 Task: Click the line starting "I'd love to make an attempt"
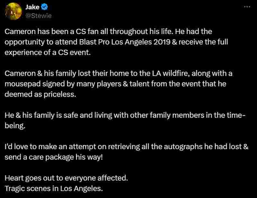(x=127, y=147)
